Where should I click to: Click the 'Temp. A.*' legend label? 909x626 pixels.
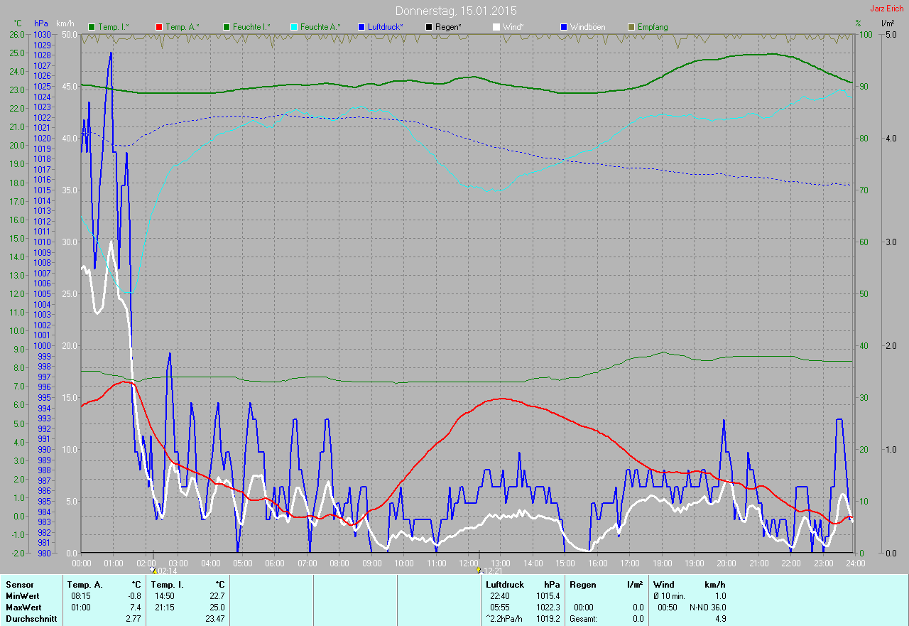tap(183, 27)
